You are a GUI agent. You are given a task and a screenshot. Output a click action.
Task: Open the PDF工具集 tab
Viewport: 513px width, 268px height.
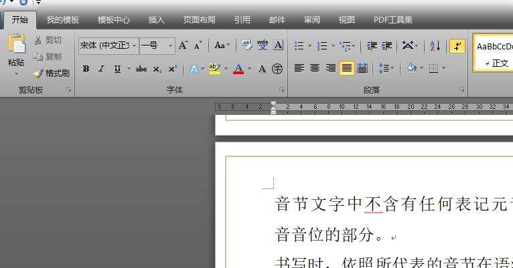click(x=393, y=20)
